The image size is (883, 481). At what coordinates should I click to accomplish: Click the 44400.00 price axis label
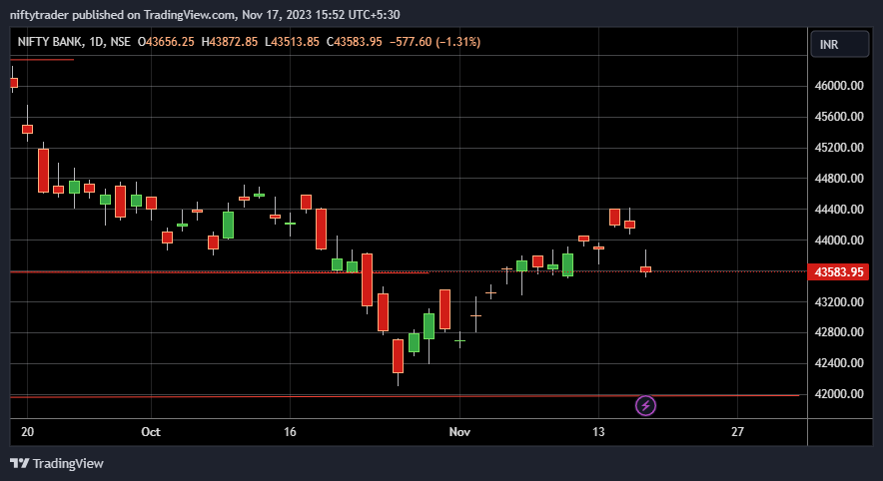(x=838, y=210)
